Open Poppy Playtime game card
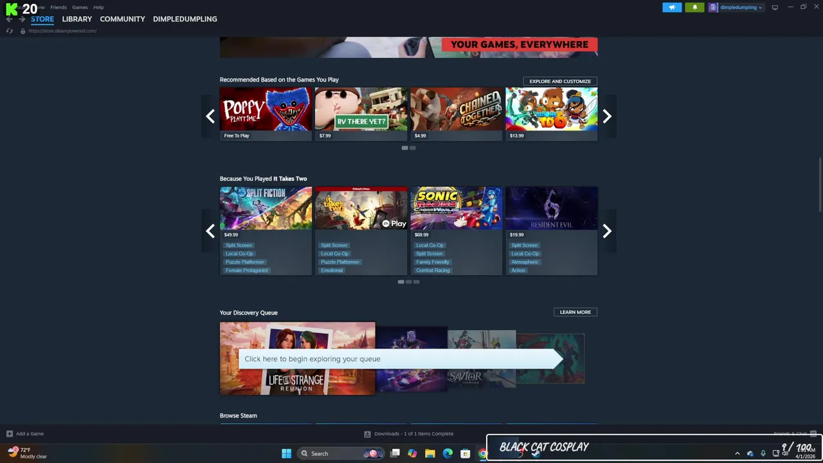The height and width of the screenshot is (463, 823). click(x=266, y=114)
